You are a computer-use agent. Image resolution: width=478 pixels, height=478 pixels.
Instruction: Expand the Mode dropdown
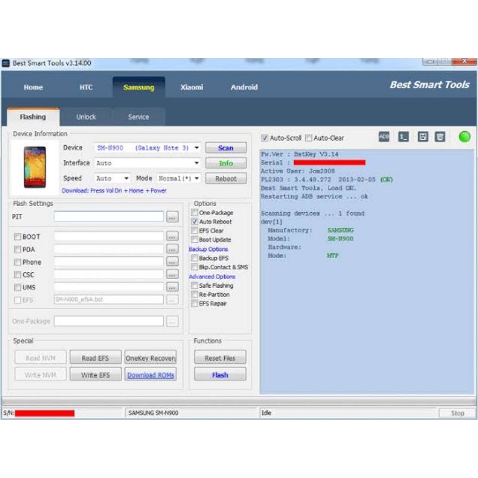coord(197,178)
